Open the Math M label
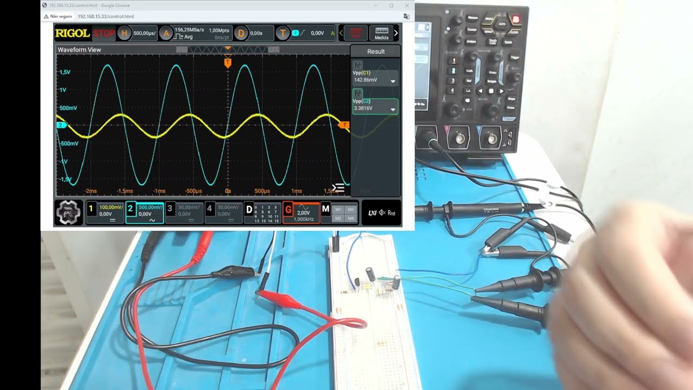 (x=325, y=209)
